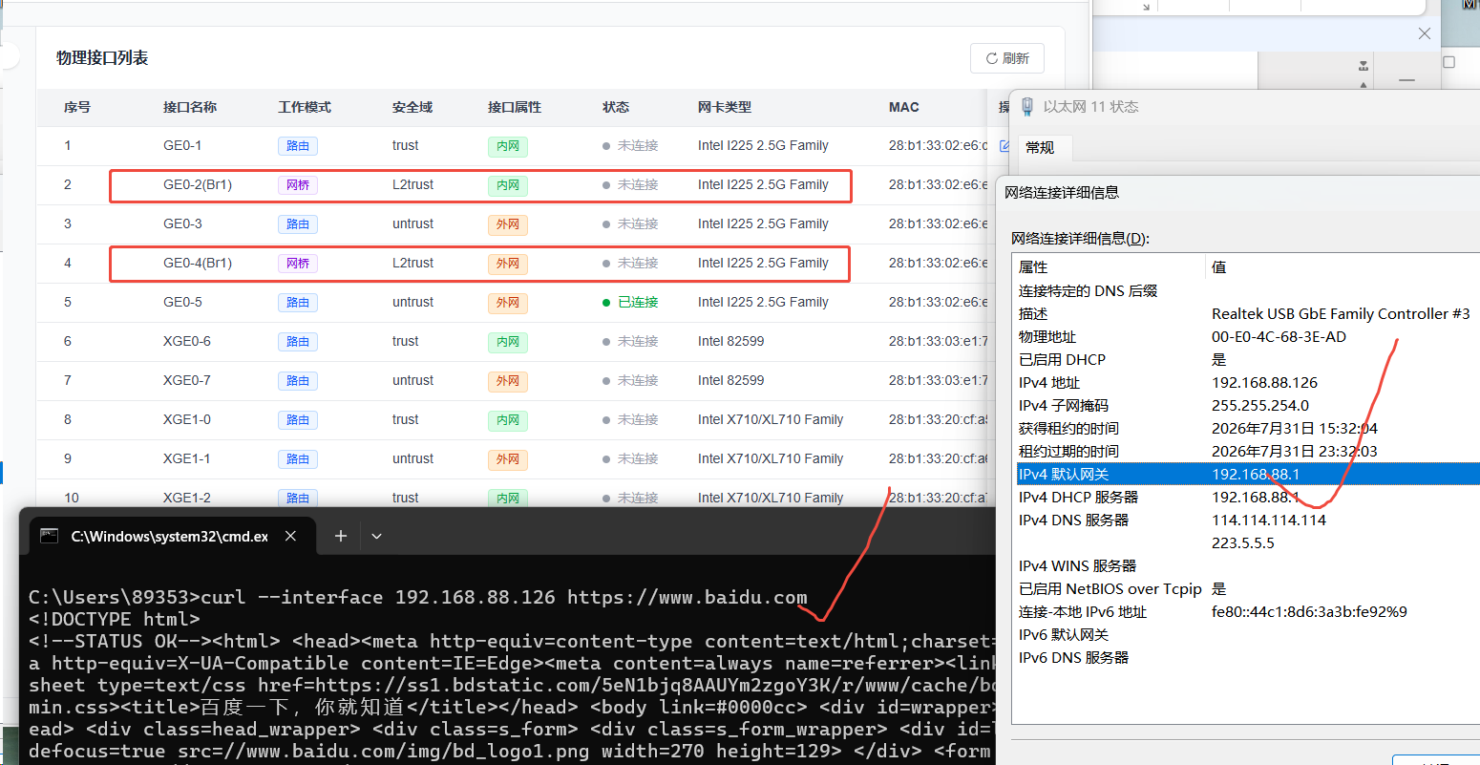
Task: Select interface name GE0-1
Action: coord(182,145)
